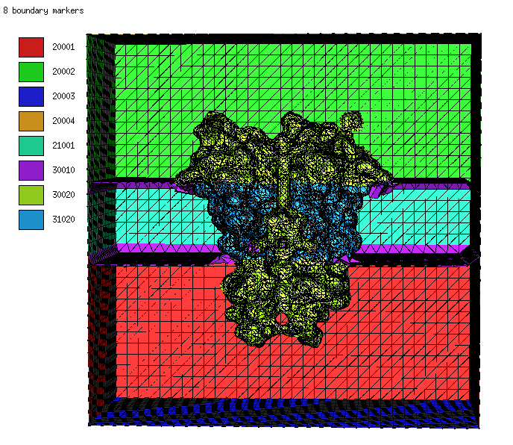Click the yellow-green swatch for marker 30020
This screenshot has width=513, height=445.
click(31, 195)
